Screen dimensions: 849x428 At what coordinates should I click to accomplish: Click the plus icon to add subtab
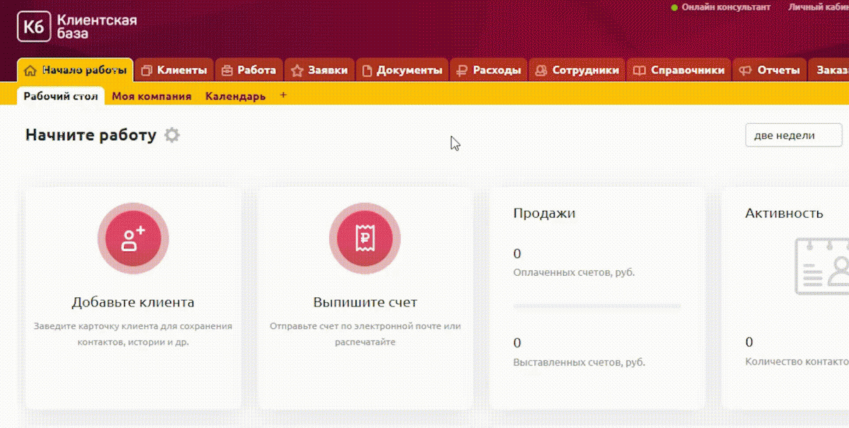(283, 95)
